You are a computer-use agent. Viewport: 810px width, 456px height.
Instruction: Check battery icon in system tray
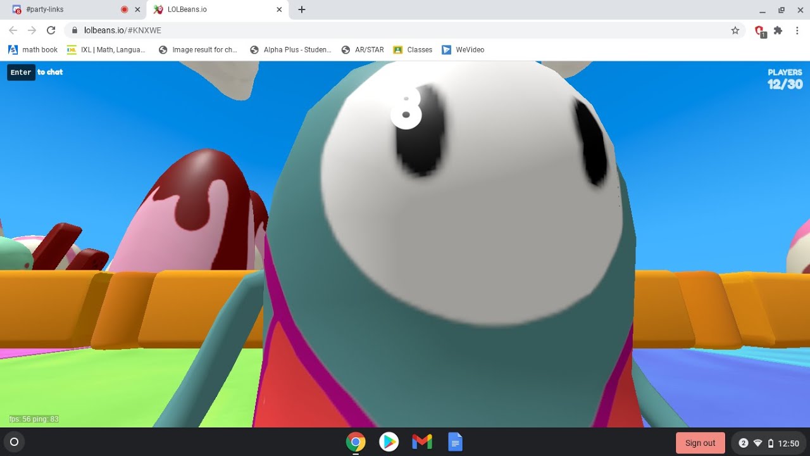point(770,443)
